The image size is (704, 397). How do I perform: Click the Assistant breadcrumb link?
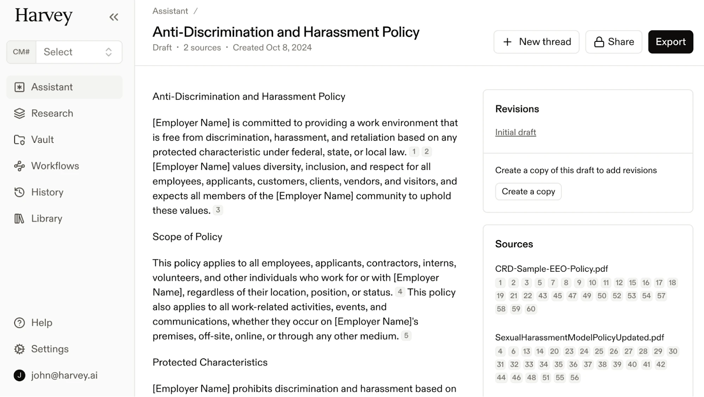(x=170, y=11)
